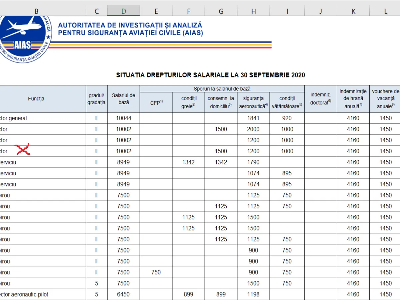The height and width of the screenshot is (300, 400).
Task: Select the cell containing 1841
Action: (x=254, y=118)
